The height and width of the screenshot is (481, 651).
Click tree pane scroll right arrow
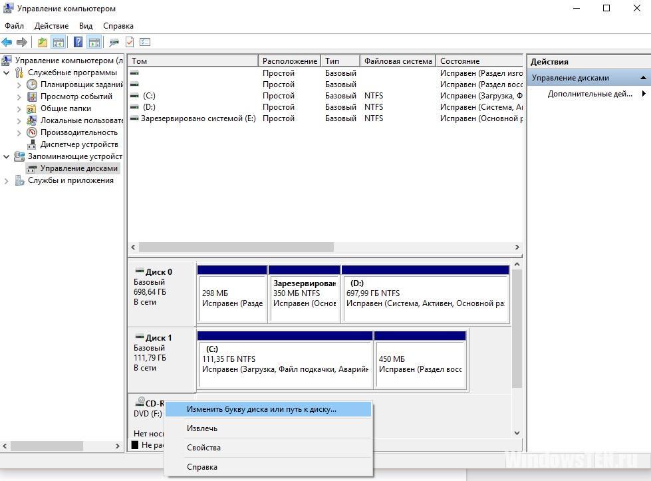point(118,446)
